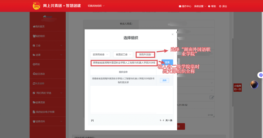Image resolution: width=263 pixels, height=138 pixels.
Task: Click the floating dark sphere assistant icon
Action: [x=254, y=85]
